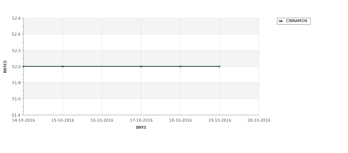Click the 52.2 y-axis tick label
This screenshot has height=153, width=348.
(x=16, y=51)
